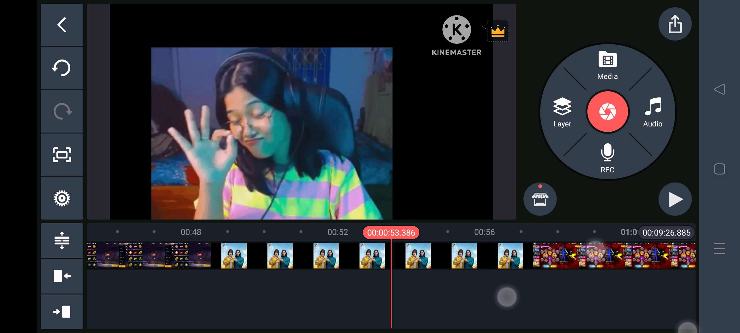Start voice recording with REC
The width and height of the screenshot is (740, 333).
pyautogui.click(x=607, y=158)
